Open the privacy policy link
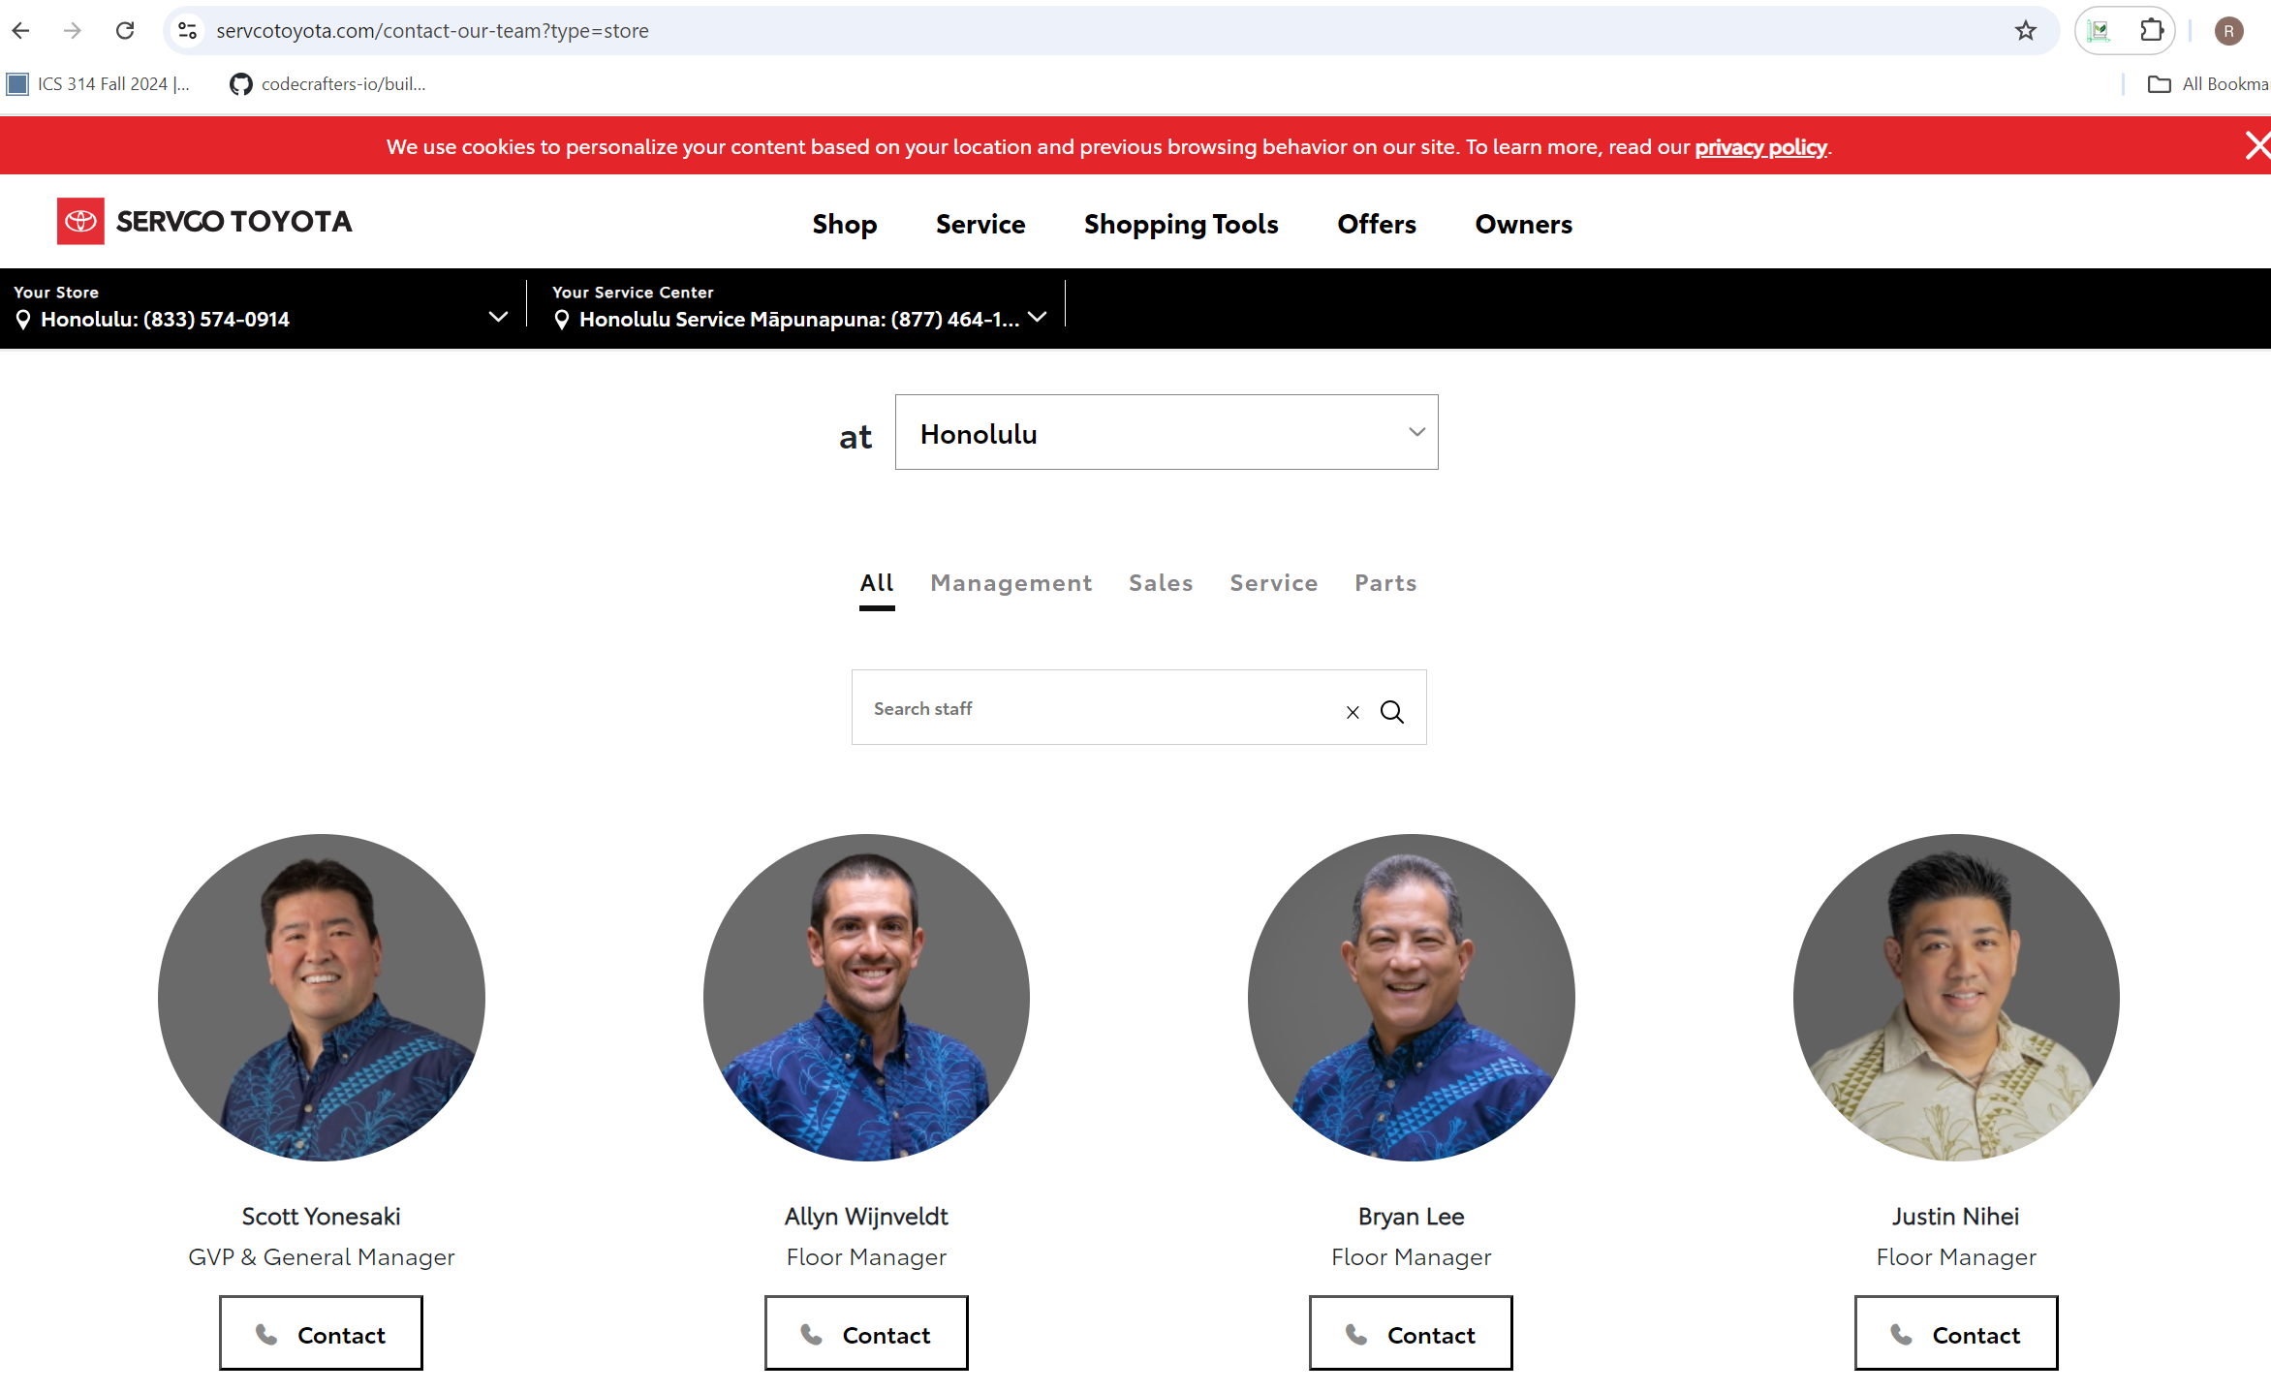This screenshot has height=1392, width=2271. point(1759,147)
